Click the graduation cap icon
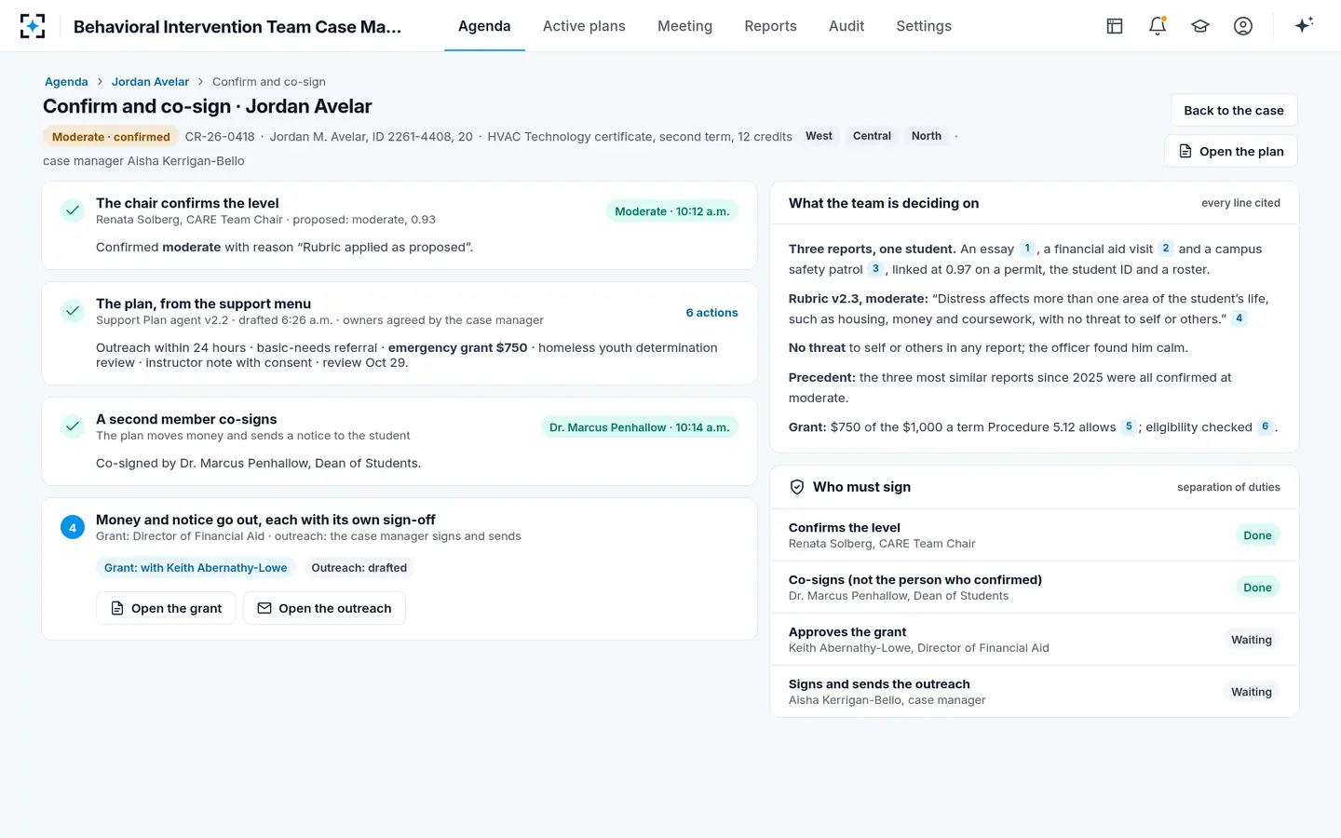The width and height of the screenshot is (1341, 838). click(1200, 26)
